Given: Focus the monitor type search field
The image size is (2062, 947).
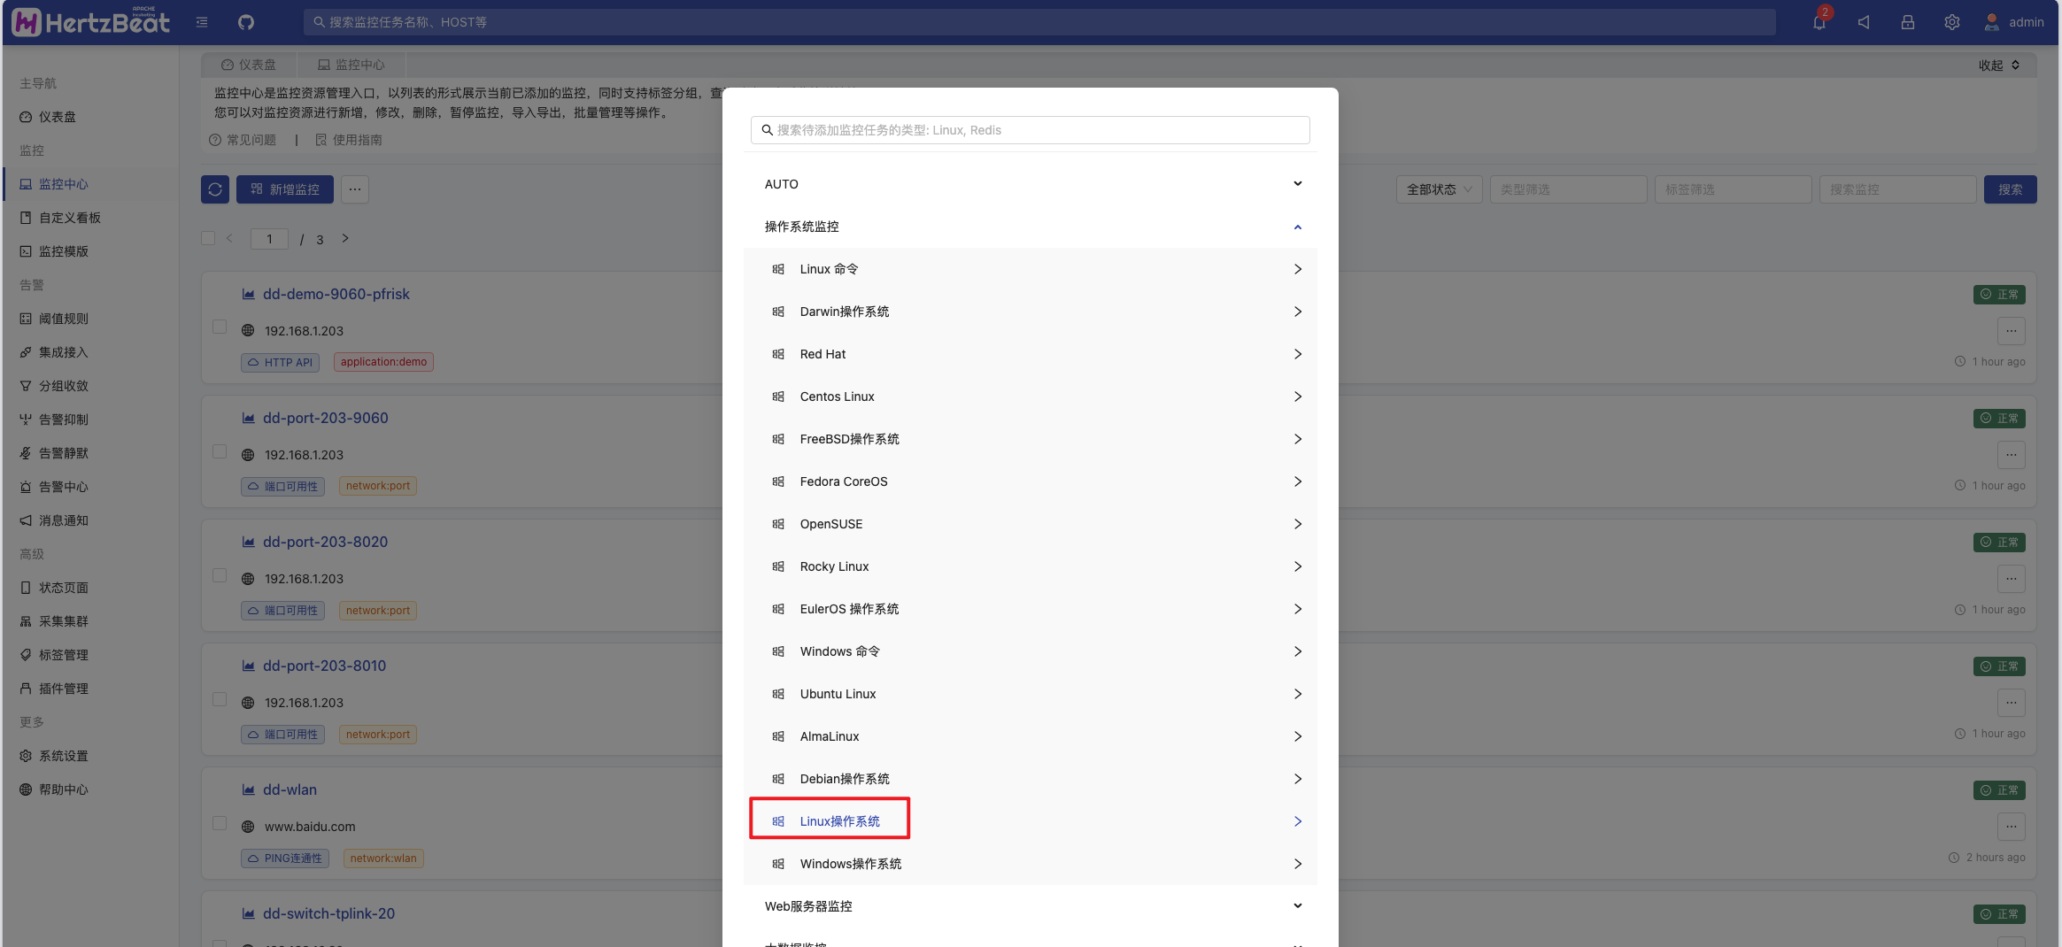Looking at the screenshot, I should (x=1031, y=130).
